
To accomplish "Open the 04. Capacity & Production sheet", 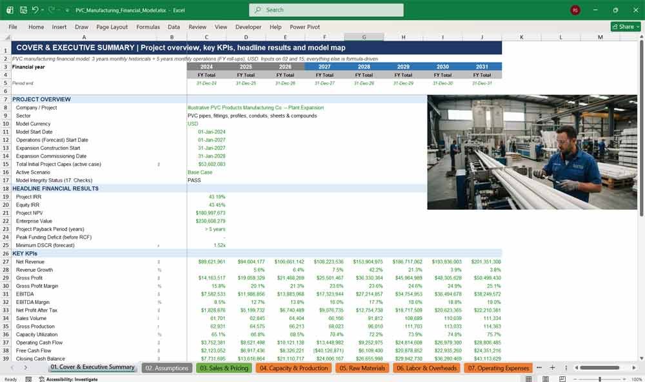I will tap(293, 368).
